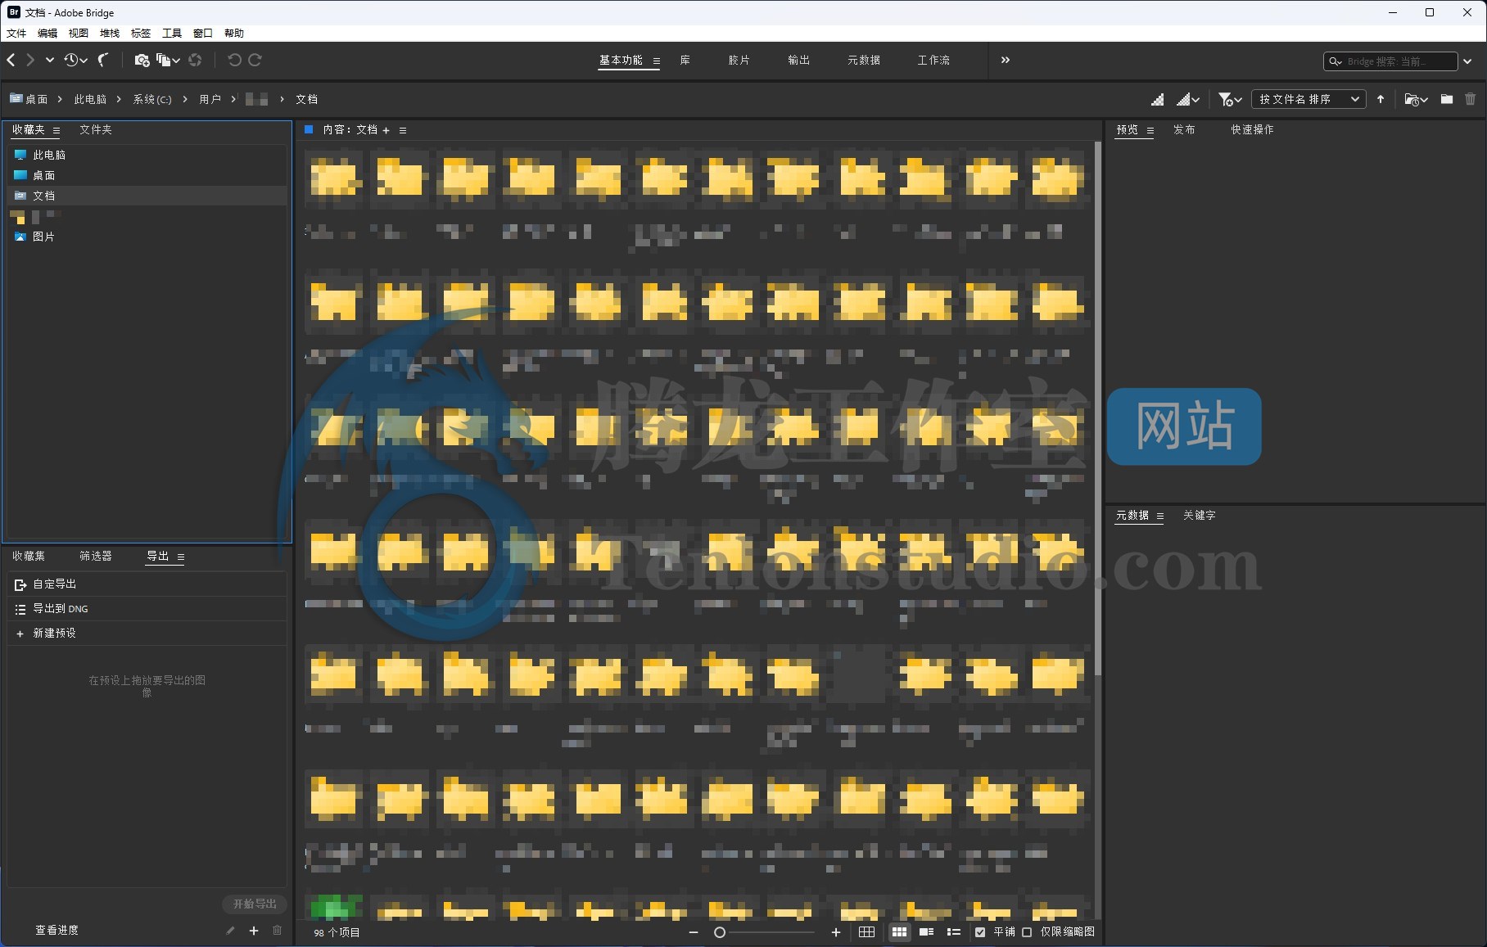The width and height of the screenshot is (1487, 947).
Task: Open the 工具 menu
Action: tap(172, 33)
